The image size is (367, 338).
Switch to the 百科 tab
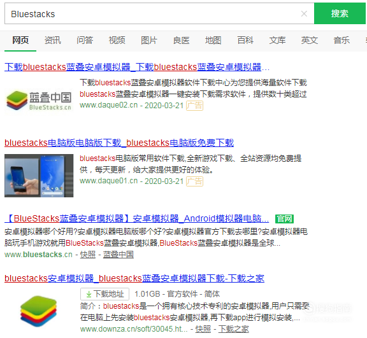coord(245,40)
